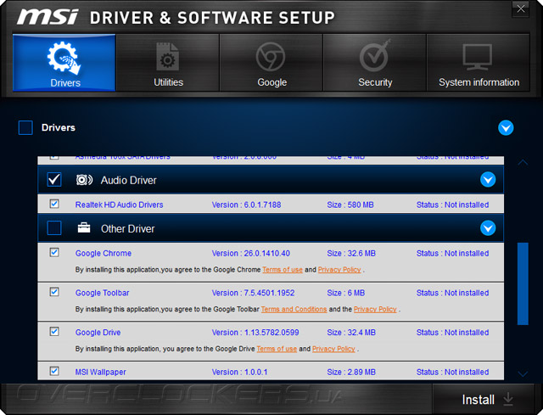Screen dimensions: 543x415
Task: Uncheck the Google Drive checkbox
Action: [54, 332]
